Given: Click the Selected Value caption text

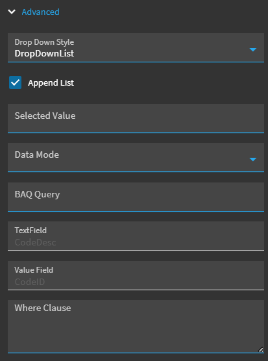Looking at the screenshot, I should tap(45, 116).
